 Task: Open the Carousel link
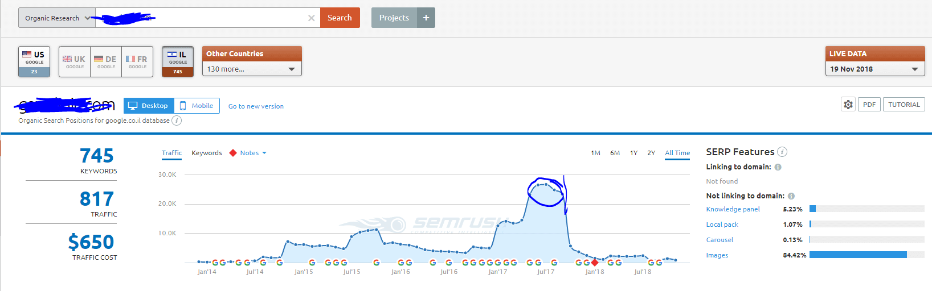point(720,240)
